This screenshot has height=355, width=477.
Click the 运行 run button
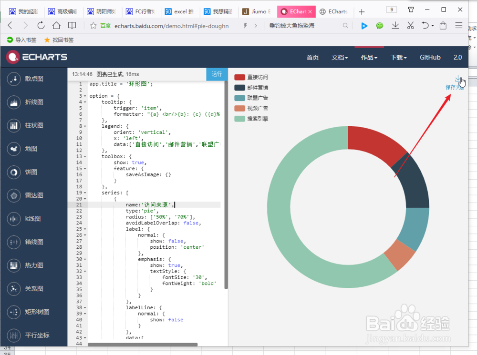pos(217,74)
